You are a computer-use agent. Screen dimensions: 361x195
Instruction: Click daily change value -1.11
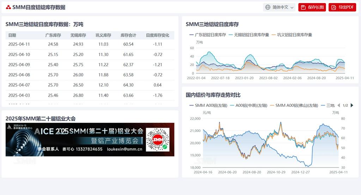tap(158, 44)
